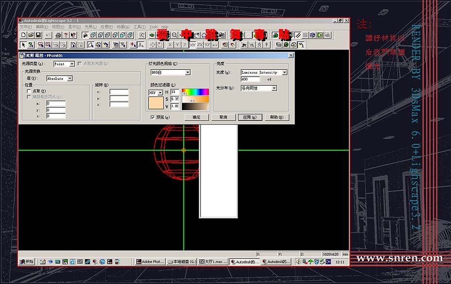Image resolution: width=451 pixels, height=284 pixels.
Task: Select the XY plane constraint button
Action: coord(192,45)
